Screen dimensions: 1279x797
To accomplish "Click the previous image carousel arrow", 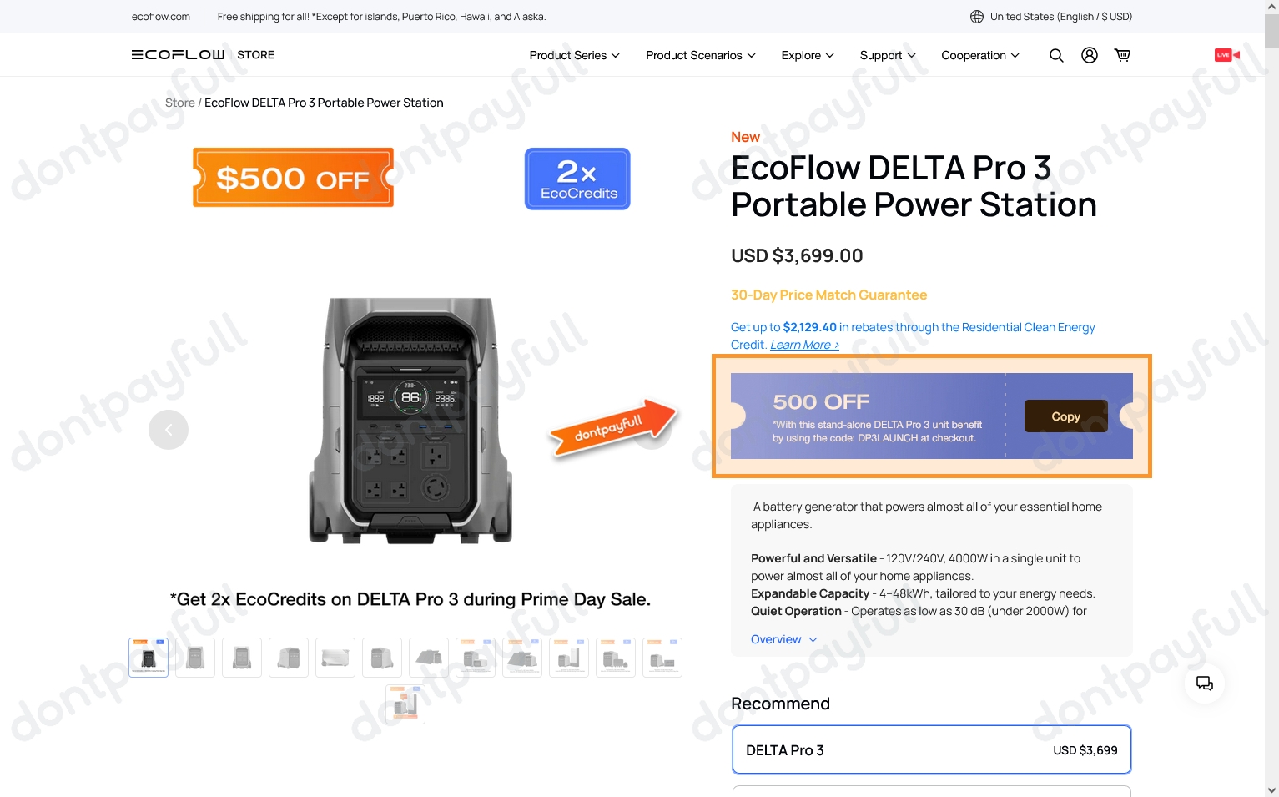I will click(169, 429).
